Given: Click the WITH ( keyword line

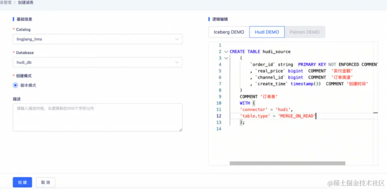Looking at the screenshot, I should (x=248, y=103).
